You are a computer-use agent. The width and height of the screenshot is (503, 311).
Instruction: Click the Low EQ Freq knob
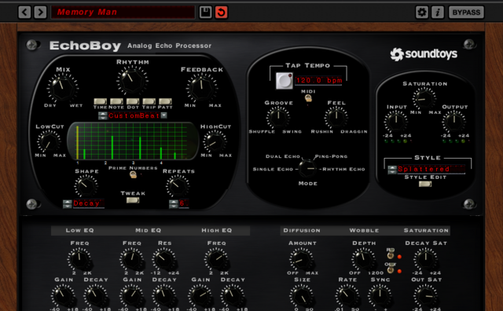79,259
